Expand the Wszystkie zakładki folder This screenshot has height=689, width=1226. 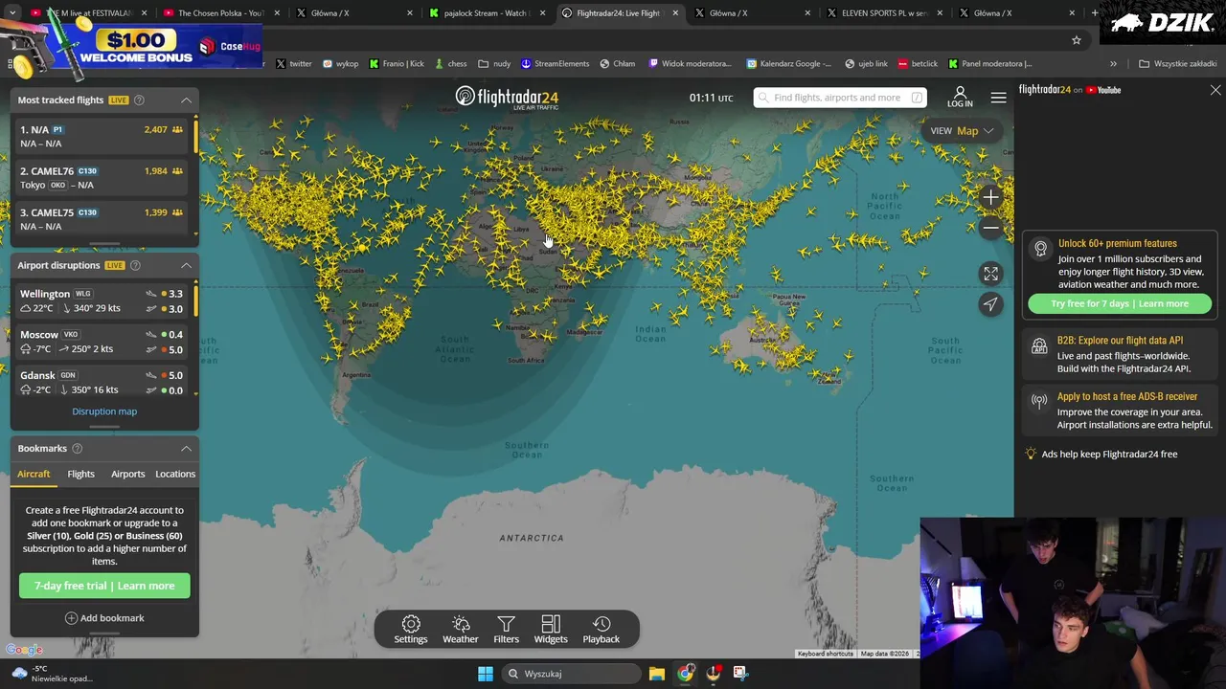[1178, 64]
